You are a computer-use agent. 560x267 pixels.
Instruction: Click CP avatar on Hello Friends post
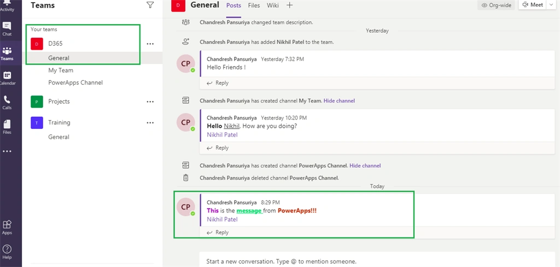186,64
